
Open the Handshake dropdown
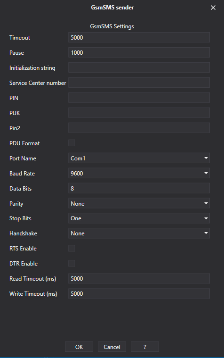[139, 233]
